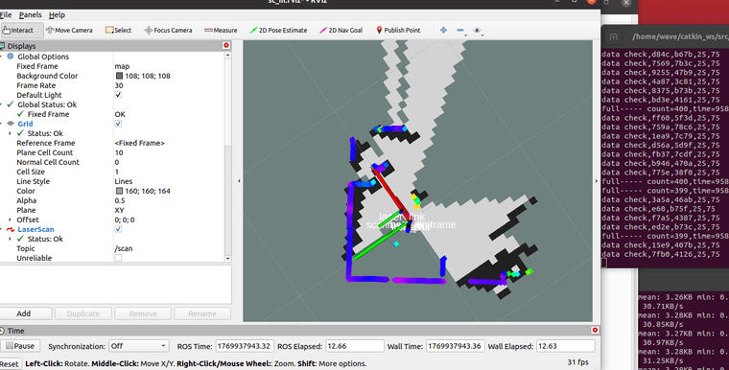Select the Frame Rate value 30

point(119,85)
